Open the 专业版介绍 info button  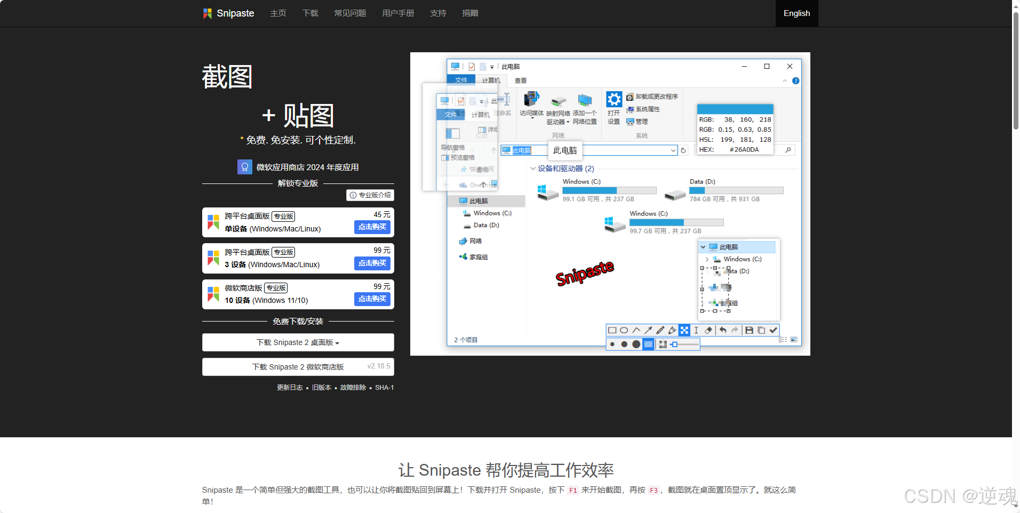click(x=370, y=195)
